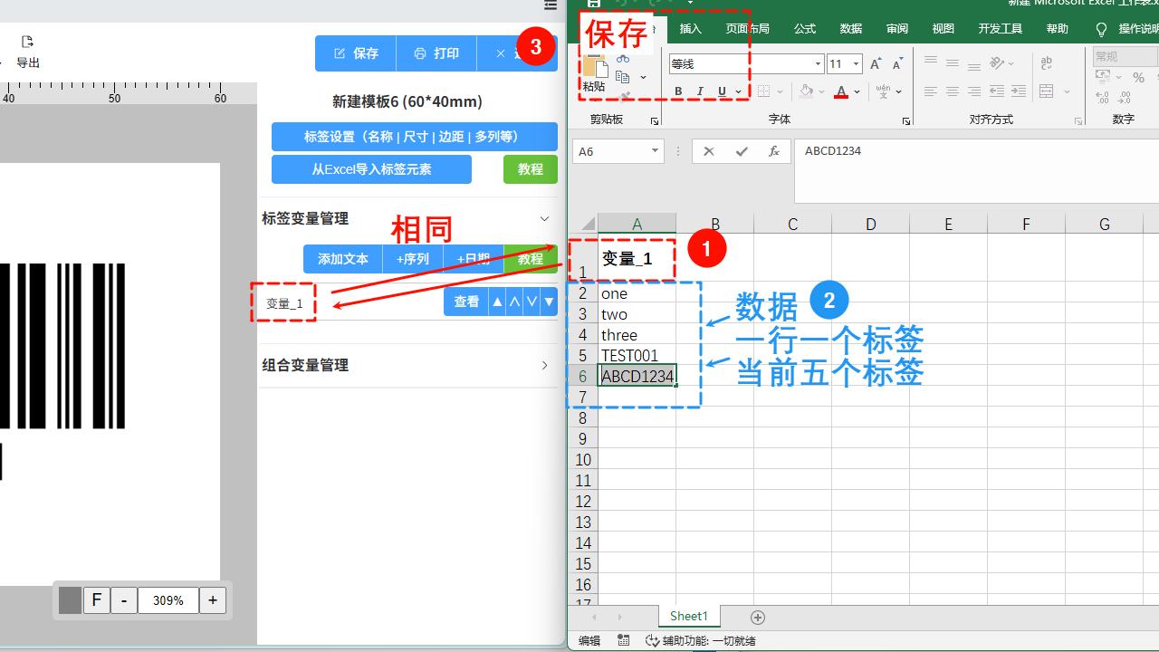Click the font color A icon
This screenshot has width=1159, height=652.
841,91
